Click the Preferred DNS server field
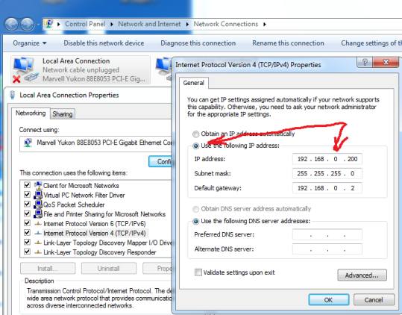 (327, 234)
